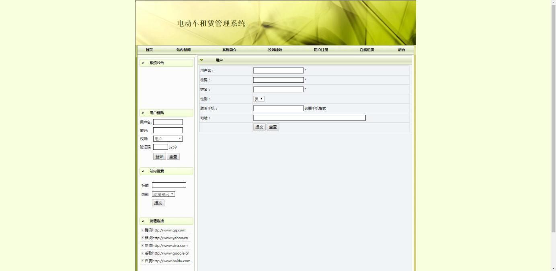556x271 pixels.
Task: Open the 投诉建议 menu item
Action: (x=275, y=50)
